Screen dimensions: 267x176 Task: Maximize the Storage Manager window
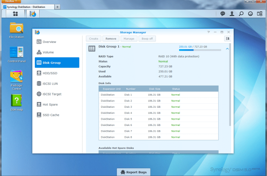click(x=222, y=32)
